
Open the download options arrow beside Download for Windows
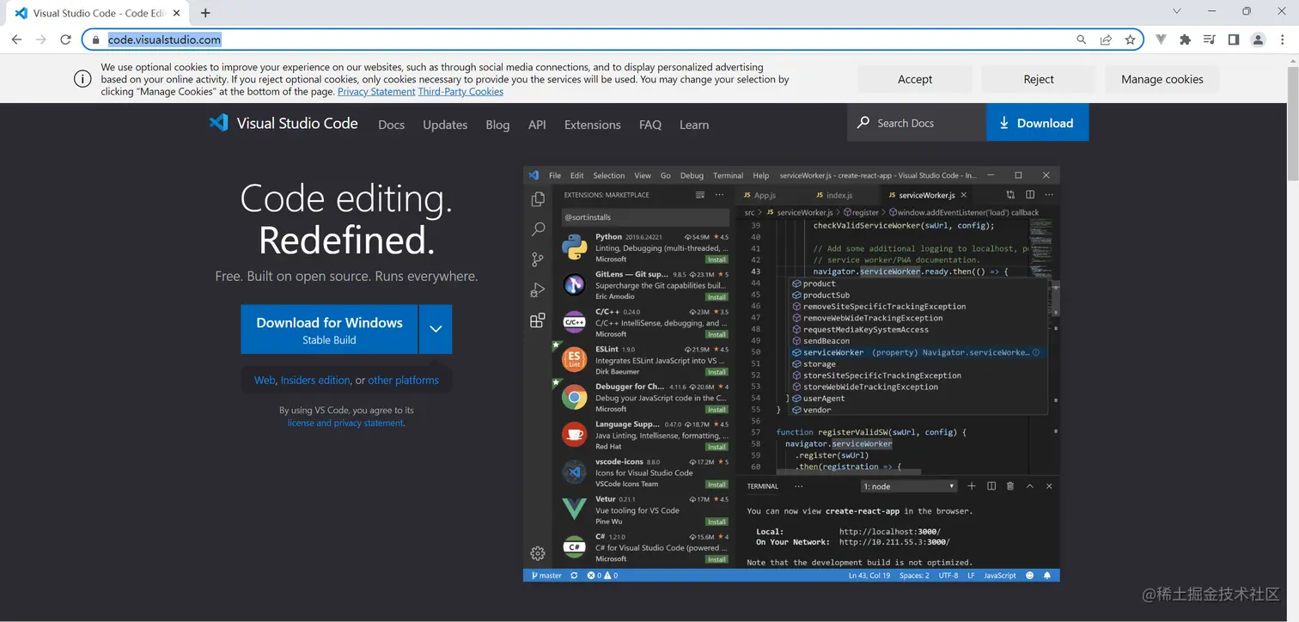point(436,329)
